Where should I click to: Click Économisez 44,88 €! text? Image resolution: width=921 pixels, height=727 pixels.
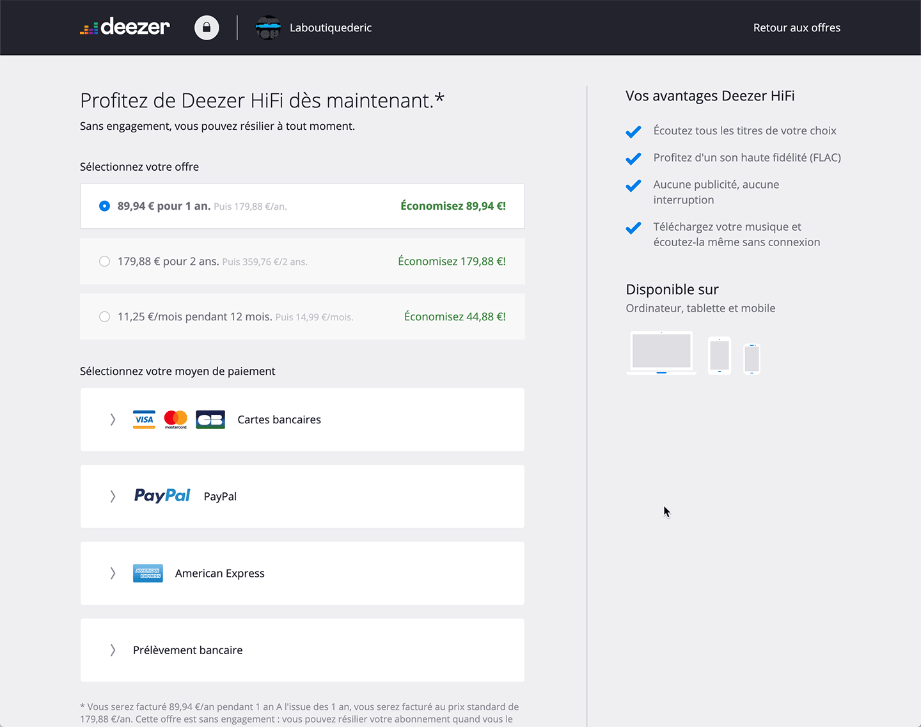click(455, 317)
